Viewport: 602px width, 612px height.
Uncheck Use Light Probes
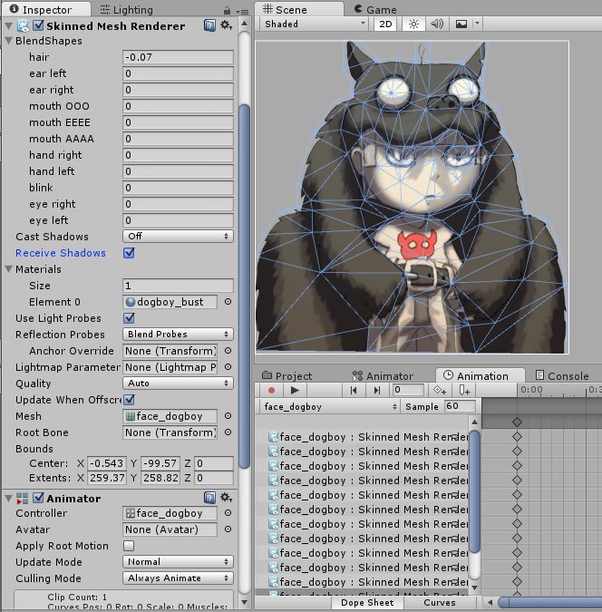coord(129,318)
